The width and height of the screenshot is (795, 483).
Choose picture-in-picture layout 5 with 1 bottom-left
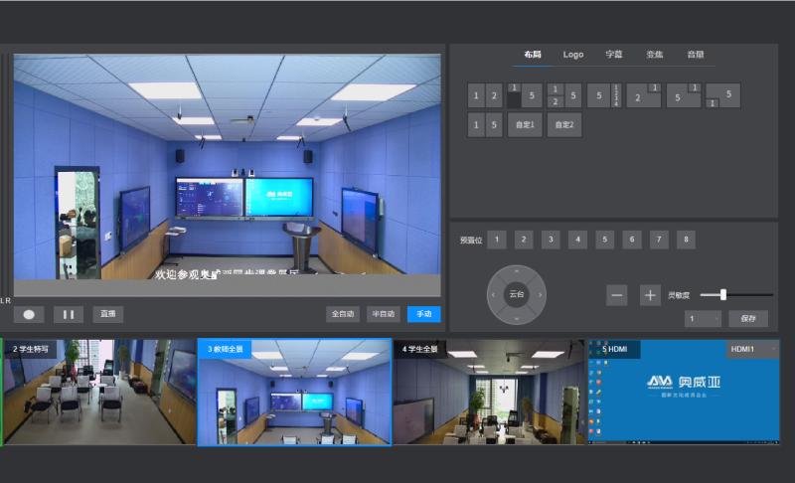pos(723,95)
